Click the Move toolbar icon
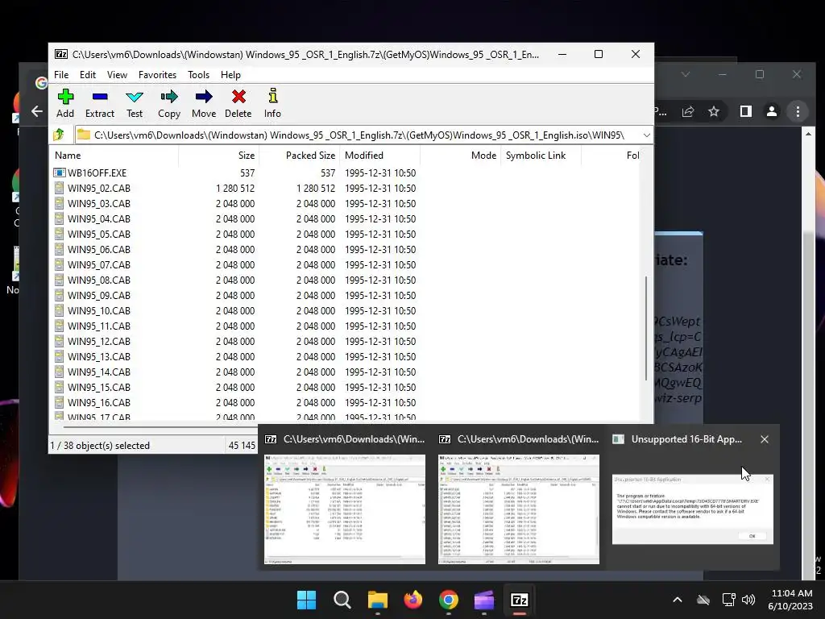The image size is (825, 619). (204, 97)
